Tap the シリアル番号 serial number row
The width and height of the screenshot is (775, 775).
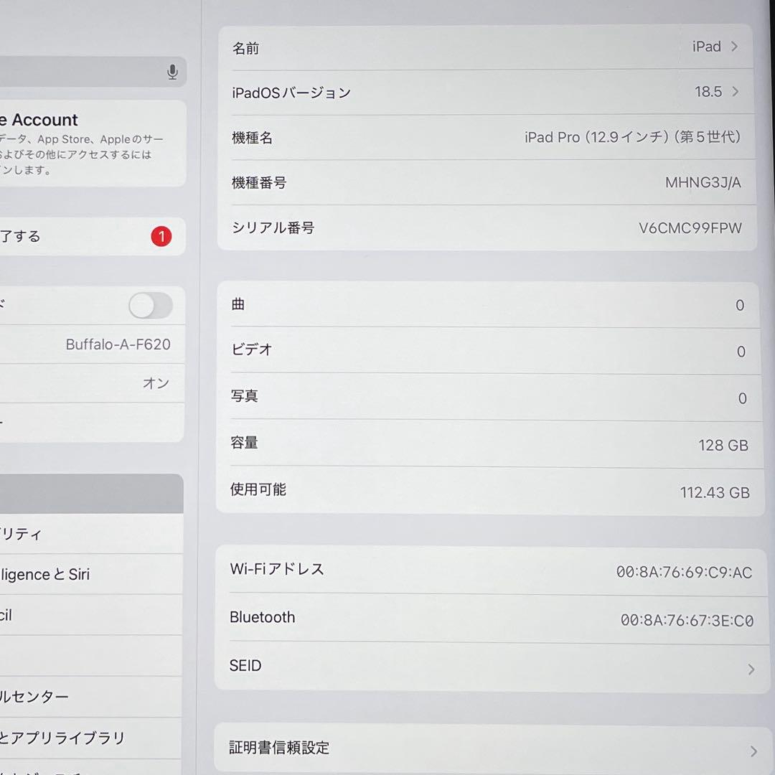(x=488, y=227)
